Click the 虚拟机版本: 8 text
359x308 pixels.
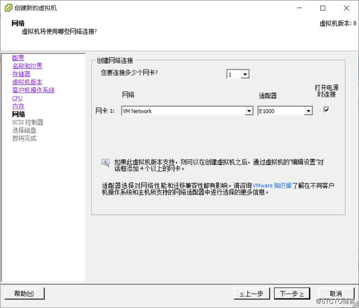click(x=338, y=23)
